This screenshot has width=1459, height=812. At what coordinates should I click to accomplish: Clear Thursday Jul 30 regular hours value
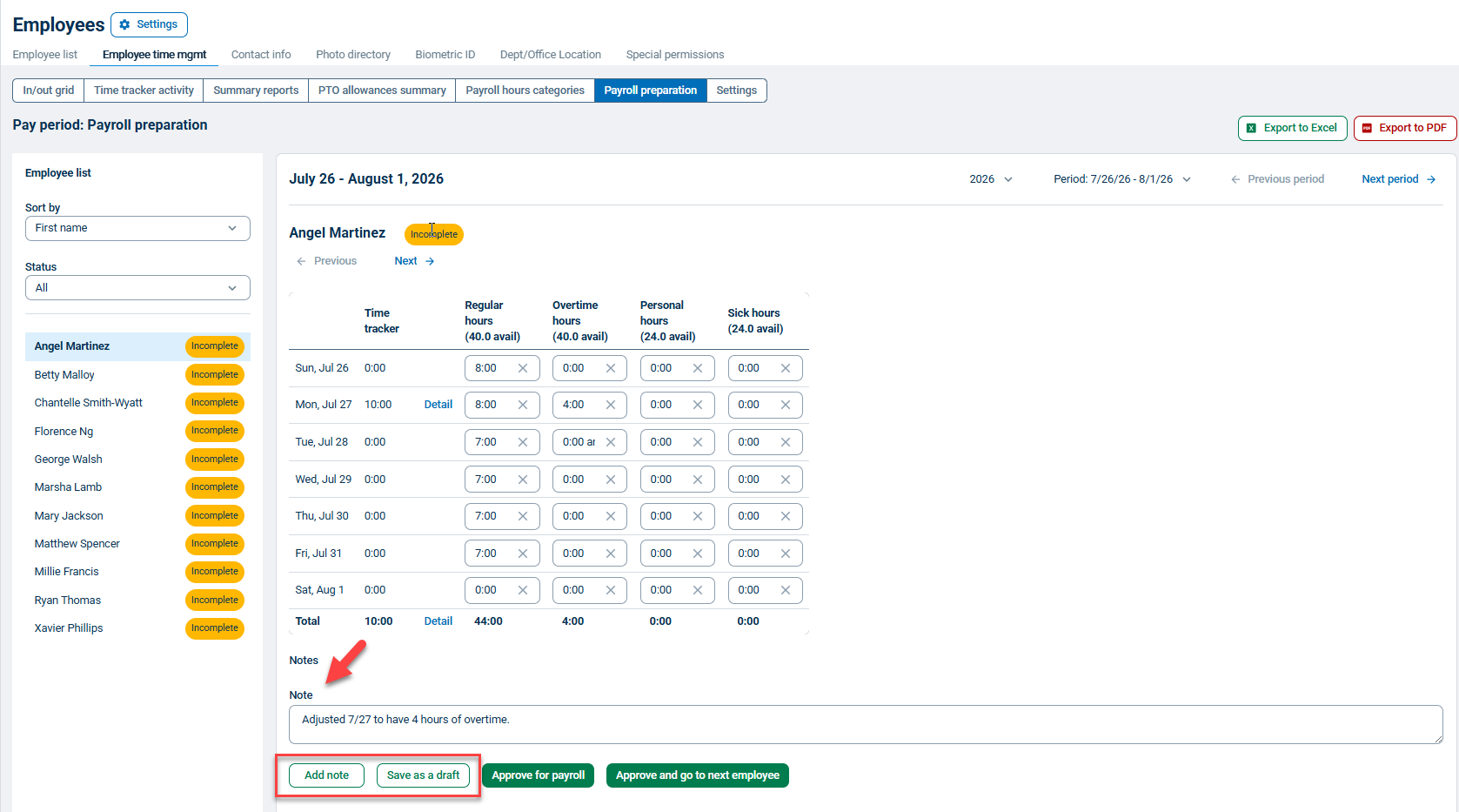523,516
